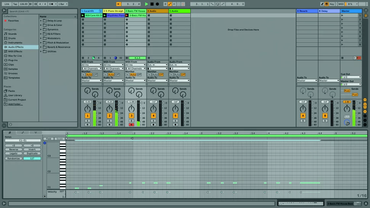The image size is (370, 208).
Task: Click the Record button in transport
Action: (x=157, y=4)
